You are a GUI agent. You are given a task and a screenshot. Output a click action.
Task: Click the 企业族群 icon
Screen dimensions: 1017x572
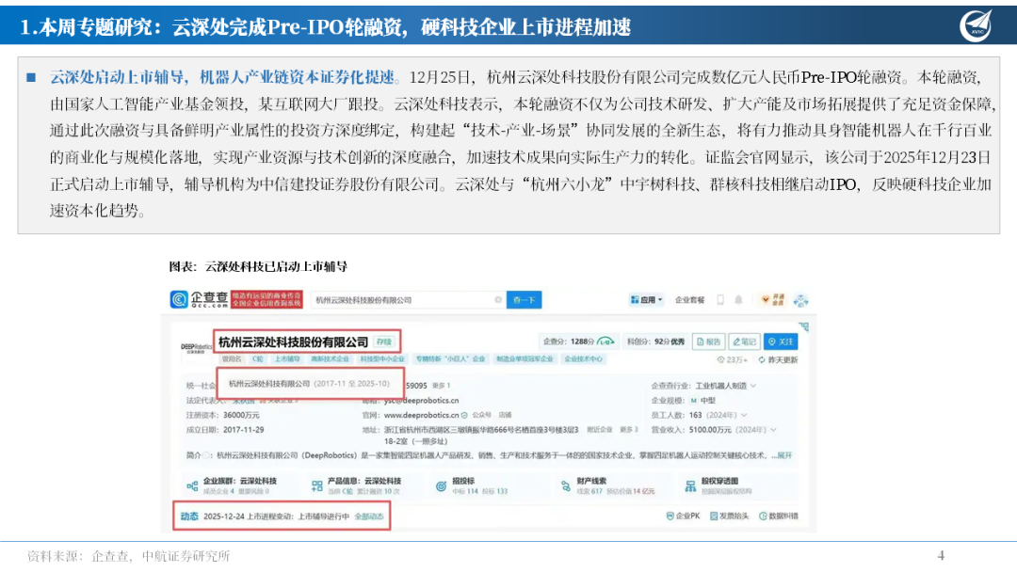[x=192, y=485]
